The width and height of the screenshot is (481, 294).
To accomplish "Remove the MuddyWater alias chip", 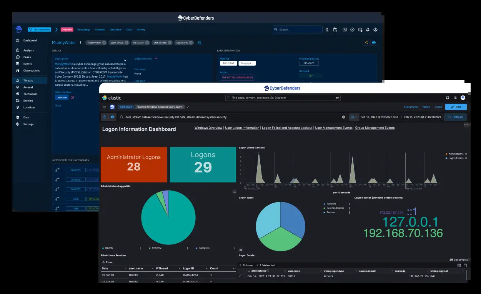I will click(104, 43).
